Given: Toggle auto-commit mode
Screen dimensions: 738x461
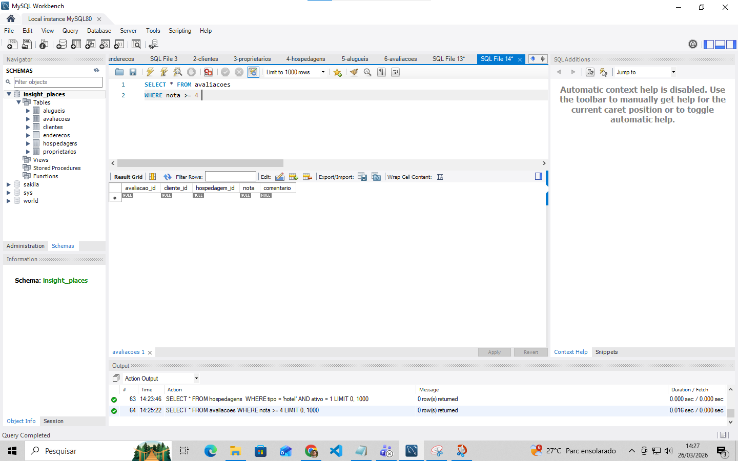Looking at the screenshot, I should (253, 72).
